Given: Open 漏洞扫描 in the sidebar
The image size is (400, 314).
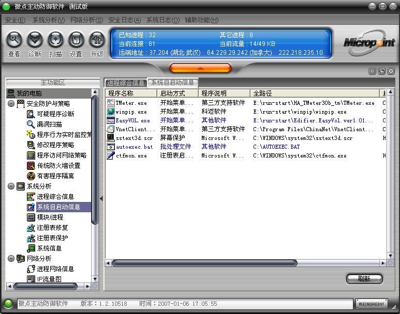Looking at the screenshot, I should [x=50, y=124].
